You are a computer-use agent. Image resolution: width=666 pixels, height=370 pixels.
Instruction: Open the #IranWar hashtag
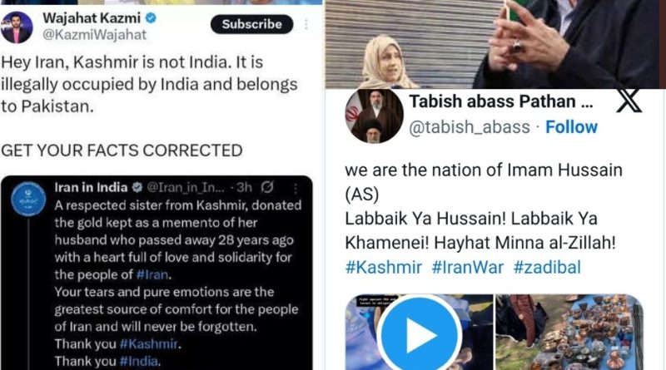tap(467, 268)
